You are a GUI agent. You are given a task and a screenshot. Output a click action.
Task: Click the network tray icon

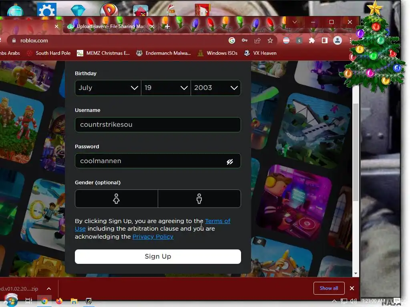tap(344, 301)
